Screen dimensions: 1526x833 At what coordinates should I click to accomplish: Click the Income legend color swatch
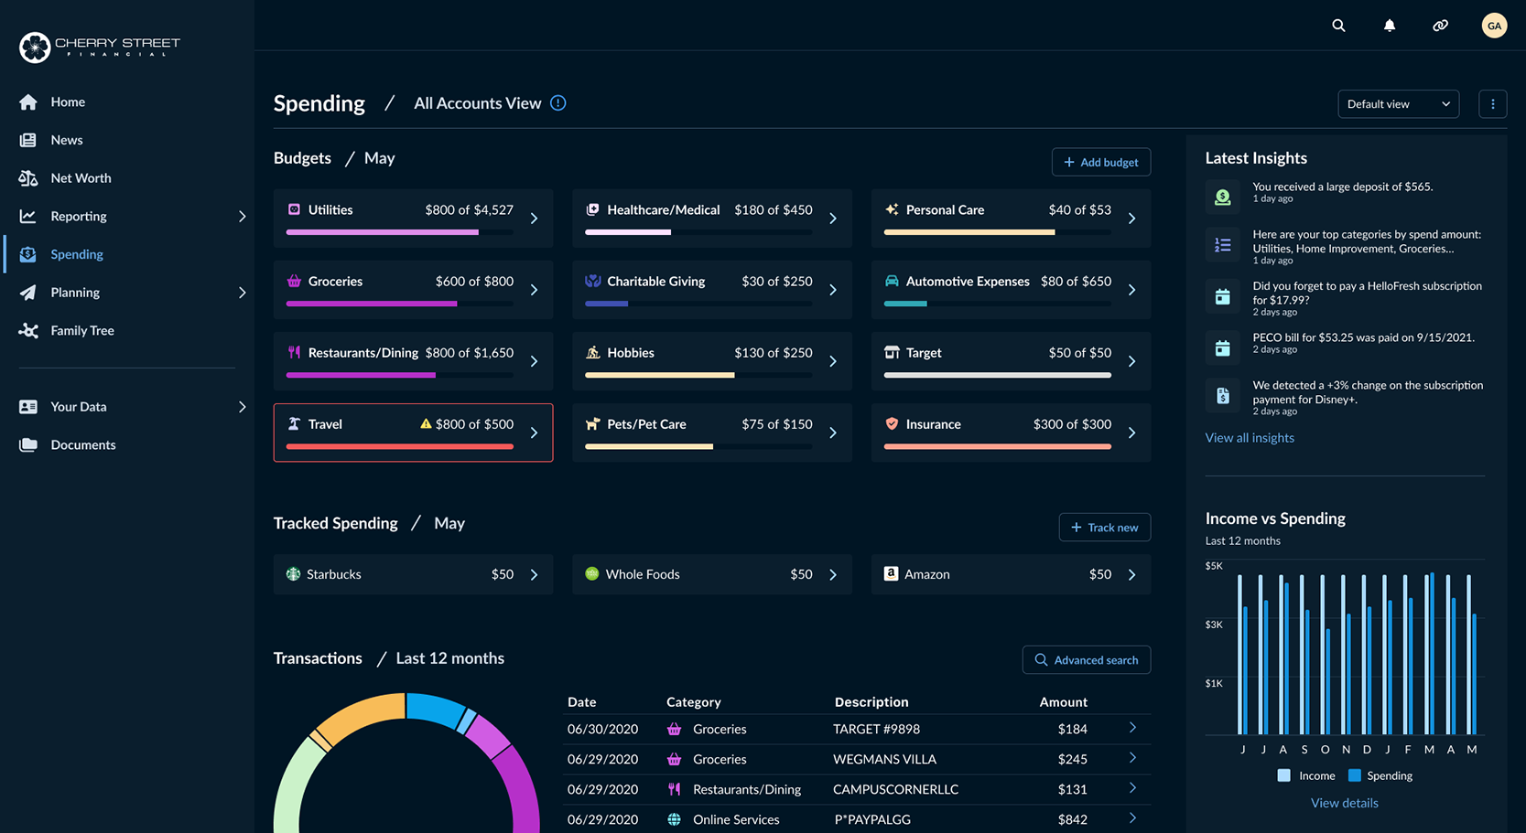(x=1283, y=775)
